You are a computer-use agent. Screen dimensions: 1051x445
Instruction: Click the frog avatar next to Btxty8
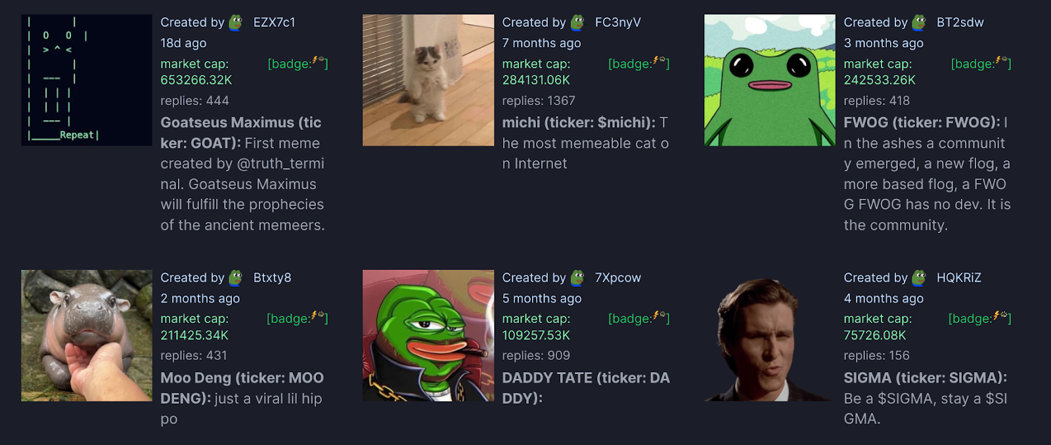pyautogui.click(x=236, y=278)
